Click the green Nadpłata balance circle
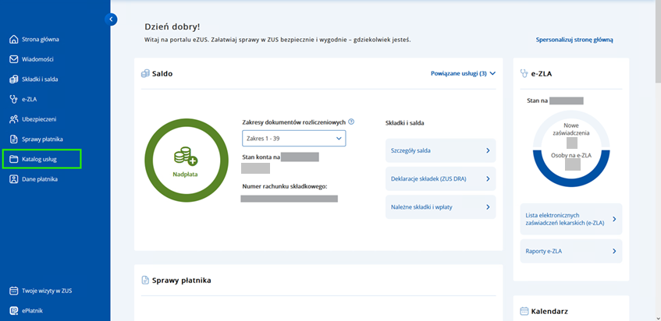 click(185, 158)
